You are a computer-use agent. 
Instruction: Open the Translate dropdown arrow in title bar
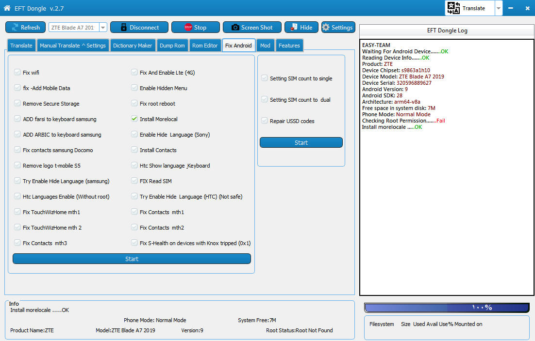[499, 8]
